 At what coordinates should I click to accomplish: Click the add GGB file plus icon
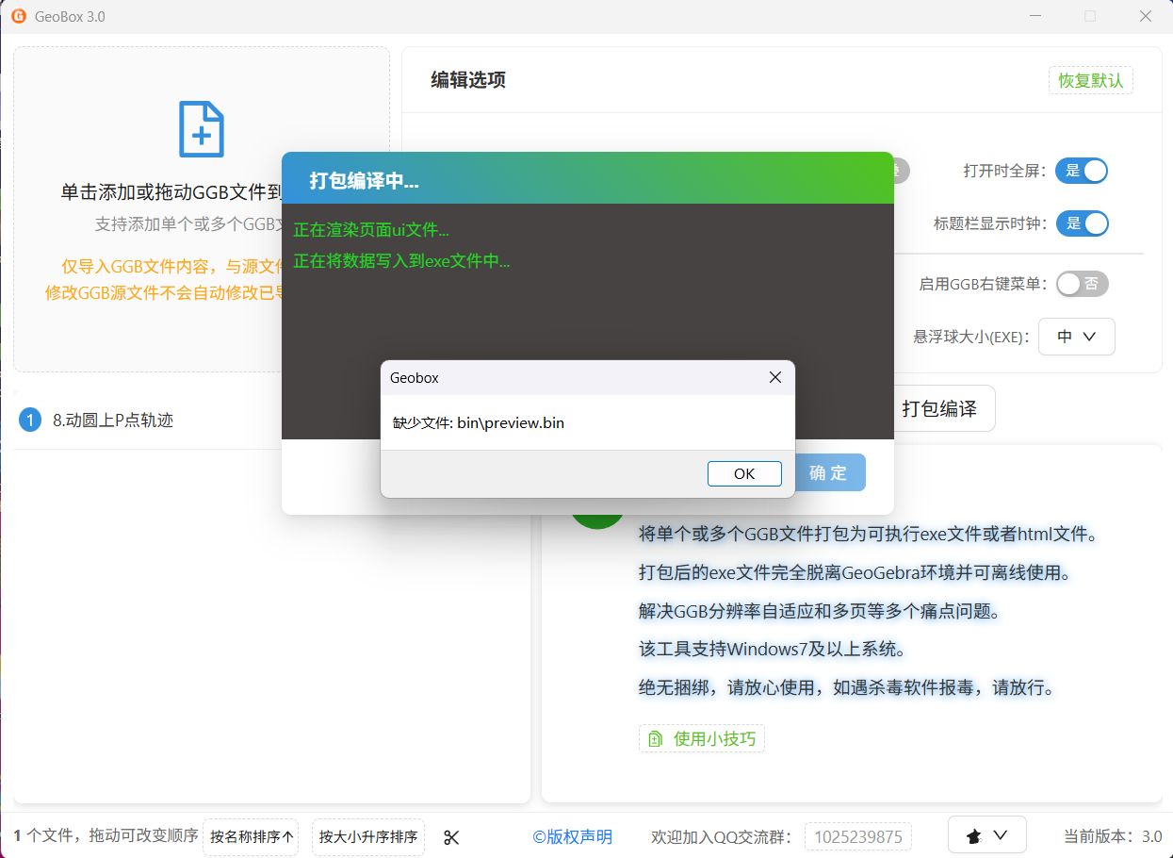click(202, 129)
